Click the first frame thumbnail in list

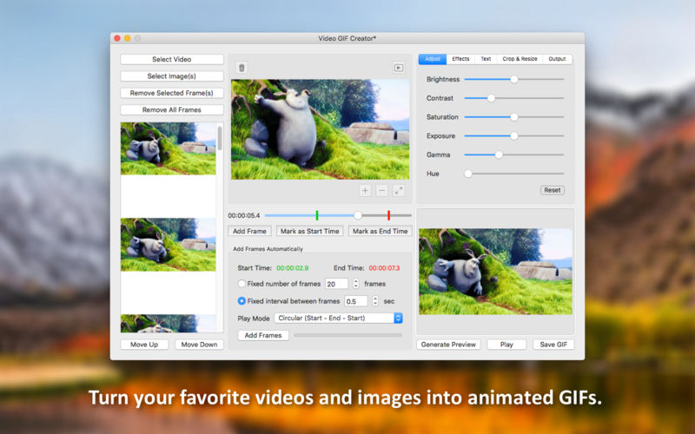[168, 148]
